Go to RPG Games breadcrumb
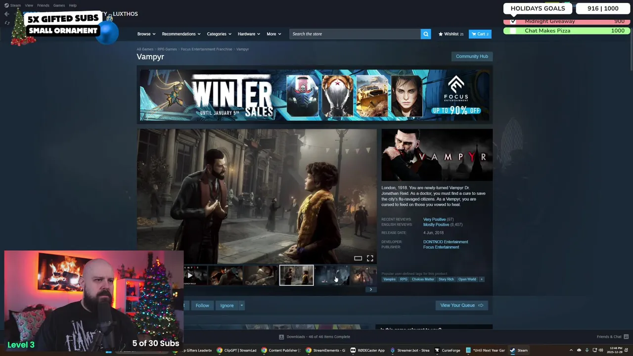The image size is (633, 356). pos(167,49)
